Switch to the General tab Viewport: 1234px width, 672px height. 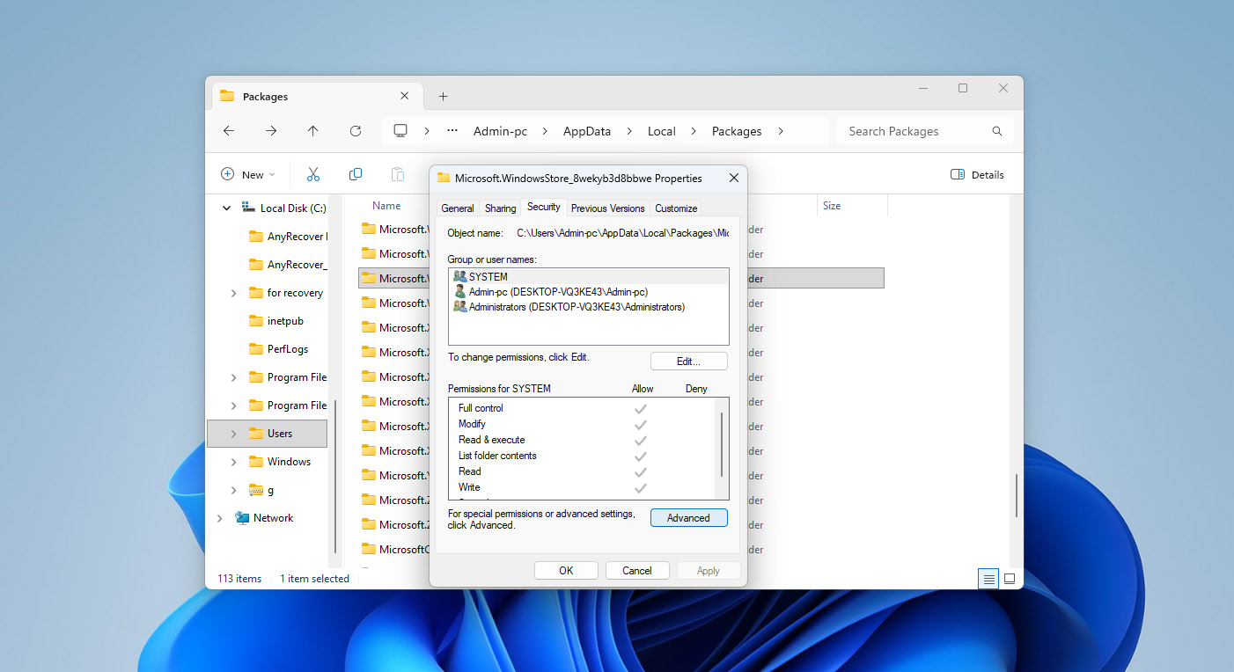[458, 208]
